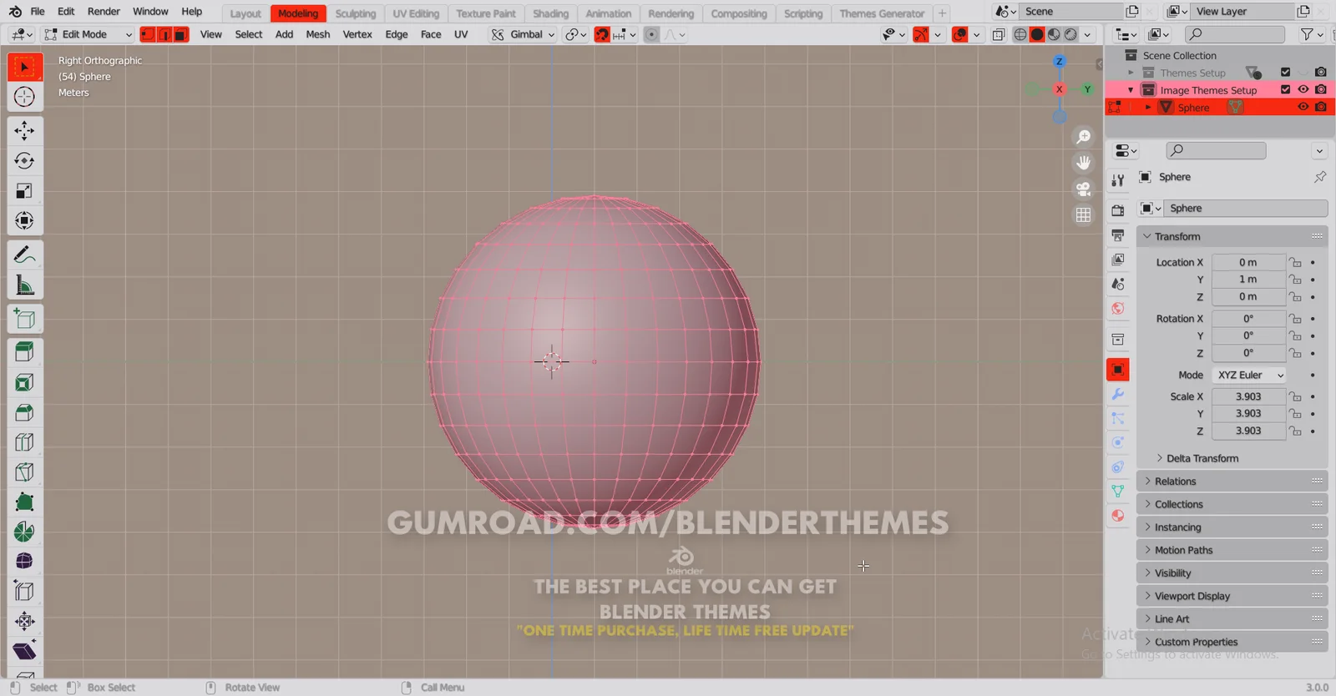Select the Rotate tool
This screenshot has height=696, width=1336.
(x=24, y=160)
